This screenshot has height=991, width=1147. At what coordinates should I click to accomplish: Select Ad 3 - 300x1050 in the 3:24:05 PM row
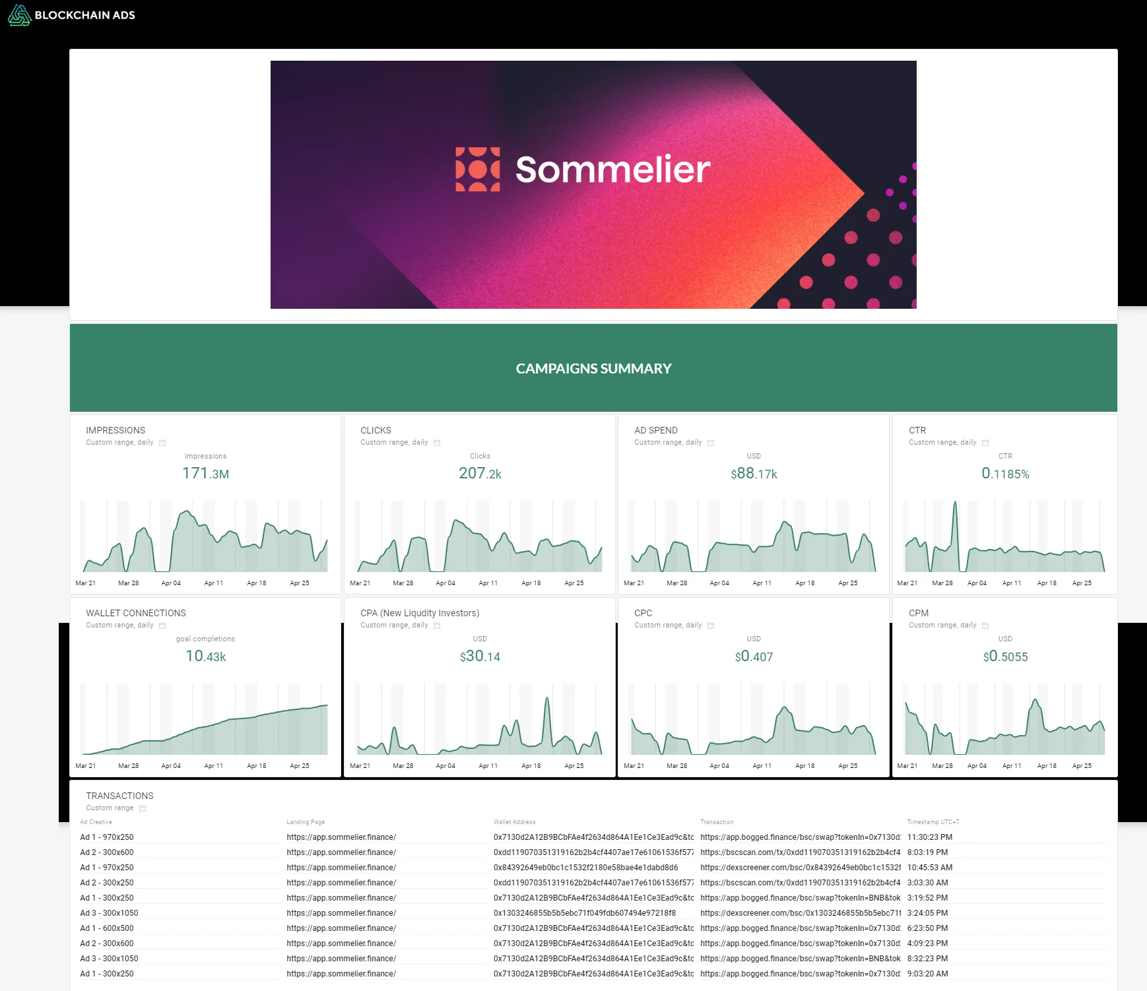tap(109, 913)
